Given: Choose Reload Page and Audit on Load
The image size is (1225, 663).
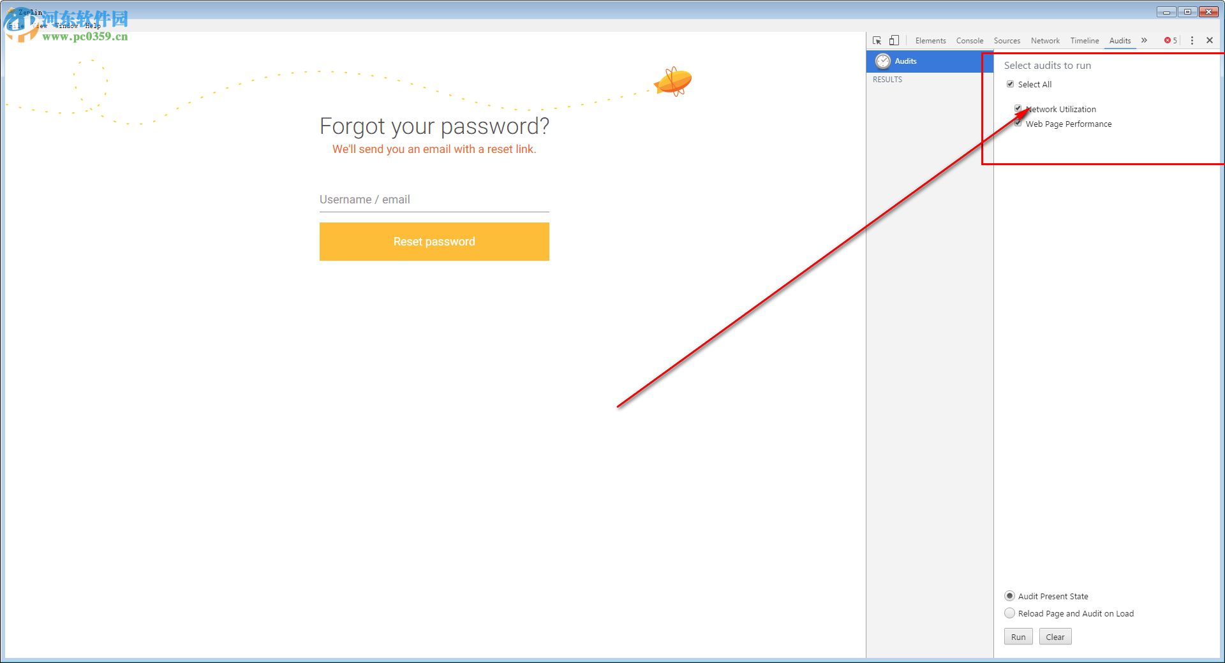Looking at the screenshot, I should point(1009,613).
